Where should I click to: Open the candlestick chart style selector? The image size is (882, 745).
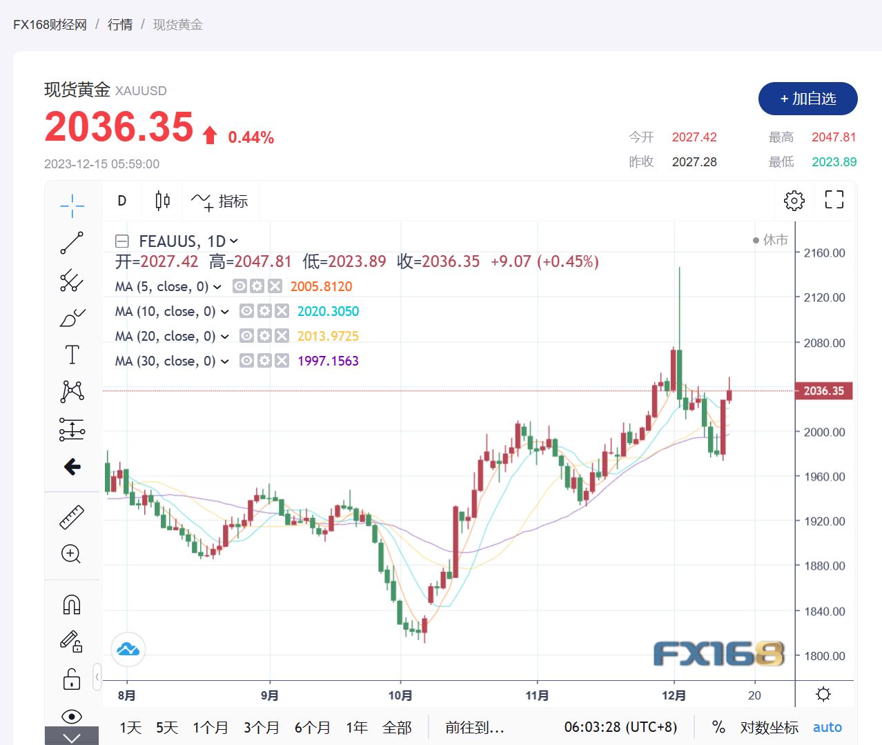tap(162, 201)
